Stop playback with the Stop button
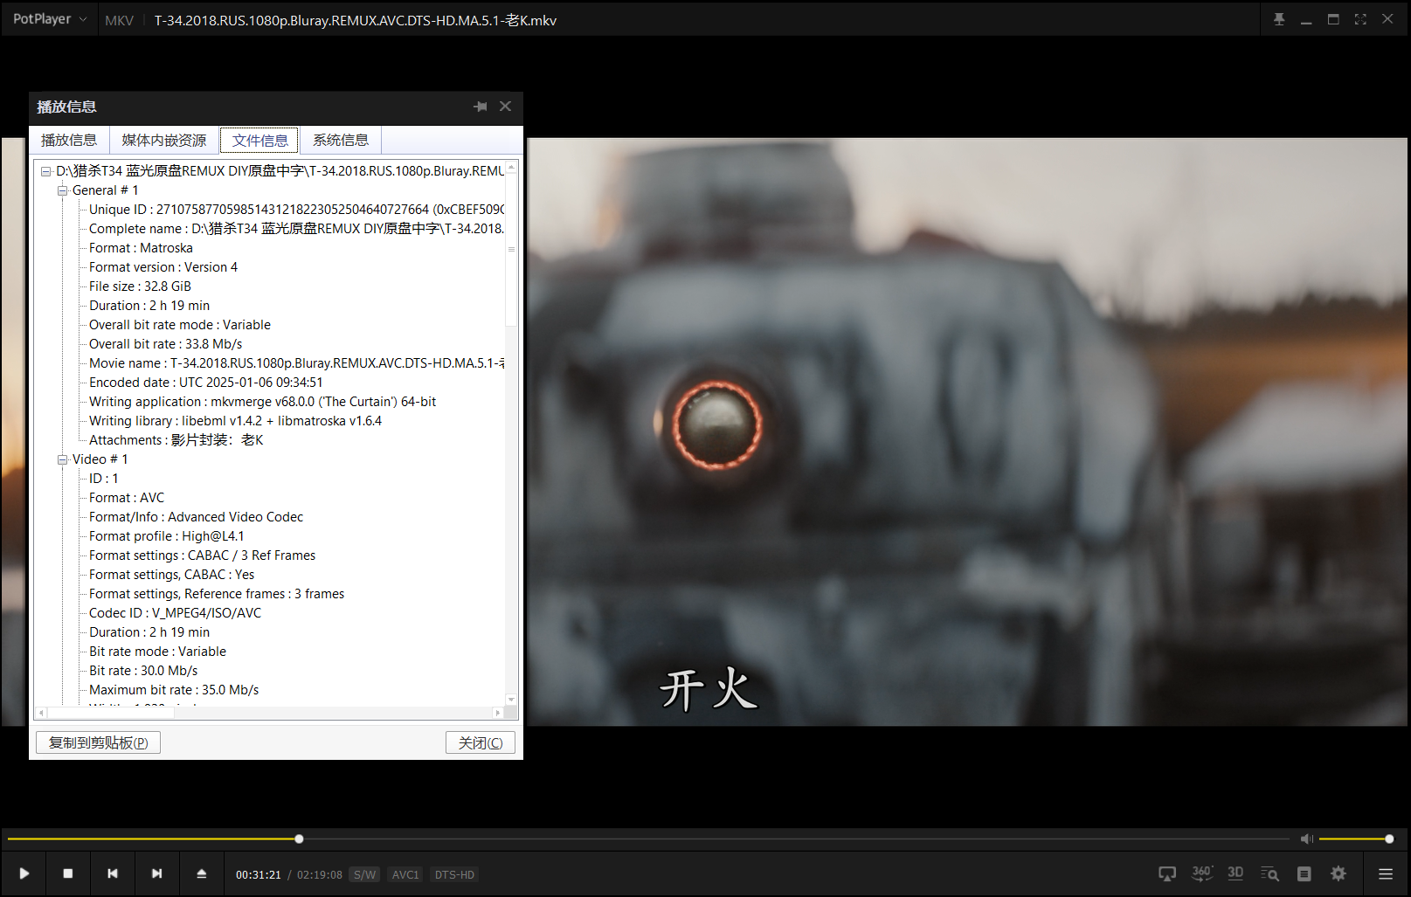The image size is (1411, 897). 68,873
